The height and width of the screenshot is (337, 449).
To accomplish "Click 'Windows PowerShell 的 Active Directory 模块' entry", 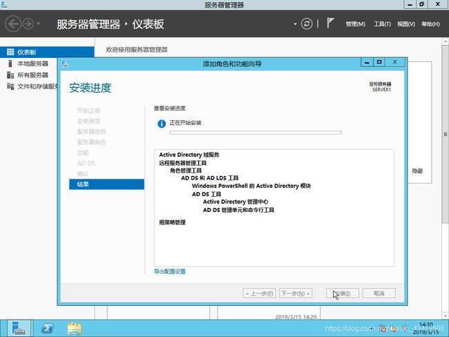I will 251,186.
